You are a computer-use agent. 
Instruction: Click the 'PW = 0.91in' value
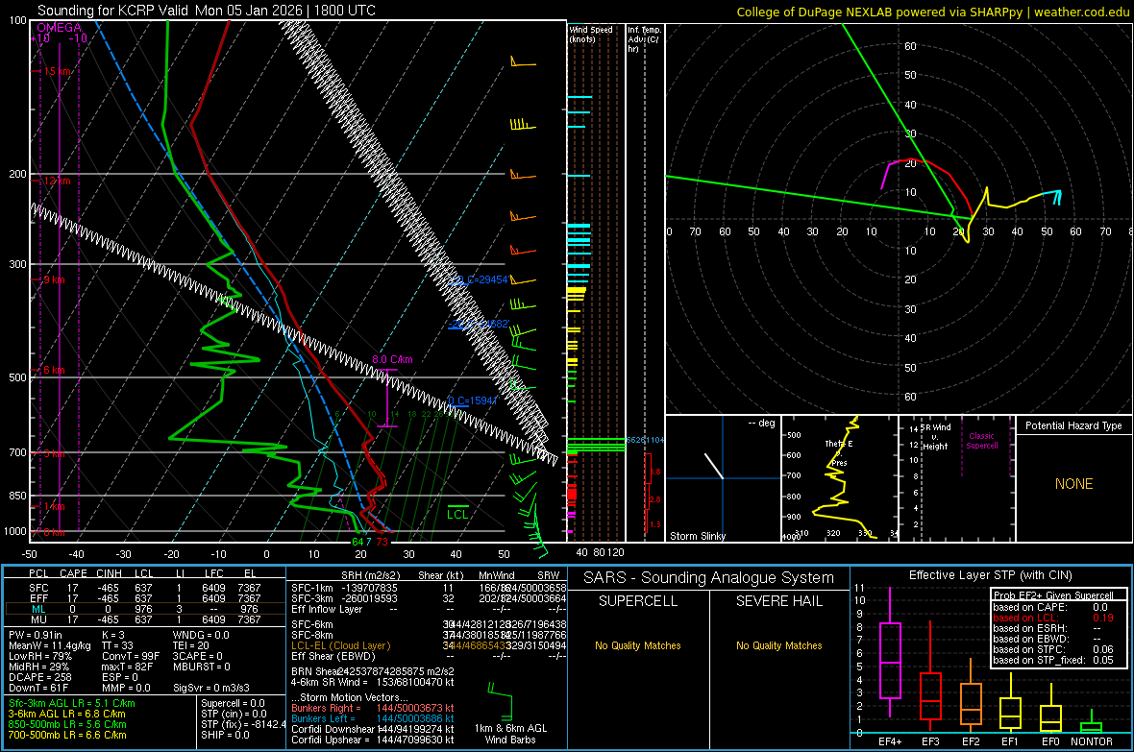(36, 635)
